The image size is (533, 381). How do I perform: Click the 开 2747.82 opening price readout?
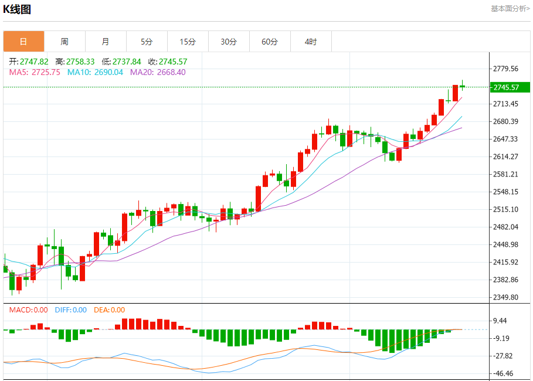click(29, 62)
